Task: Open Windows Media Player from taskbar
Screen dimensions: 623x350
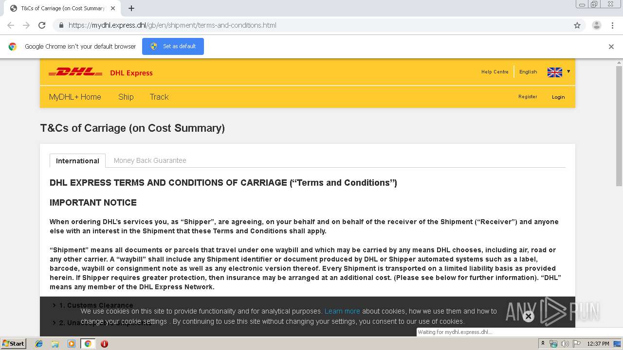Action: click(x=72, y=344)
